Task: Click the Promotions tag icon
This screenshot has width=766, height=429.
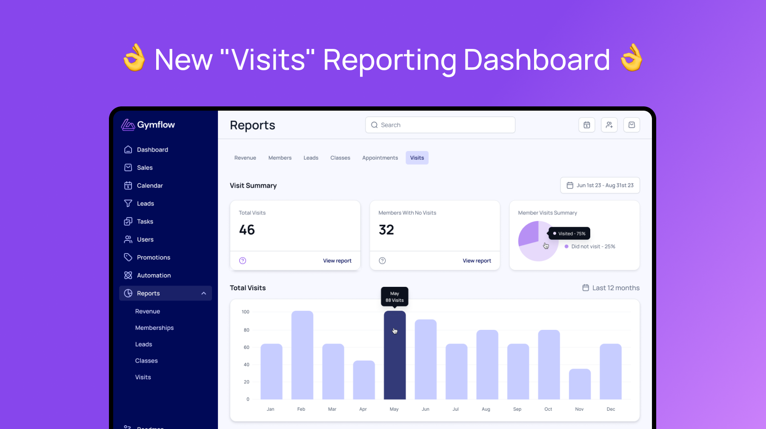Action: pyautogui.click(x=128, y=257)
